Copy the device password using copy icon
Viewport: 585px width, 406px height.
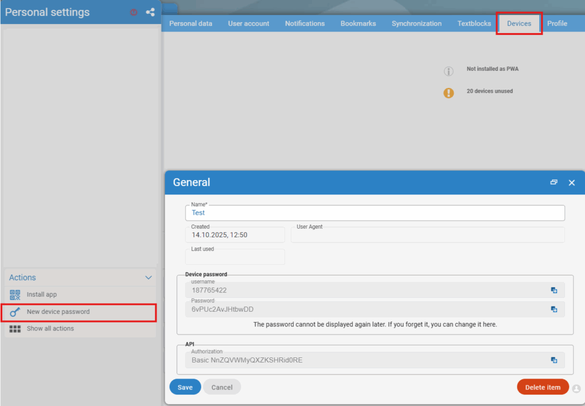point(554,309)
